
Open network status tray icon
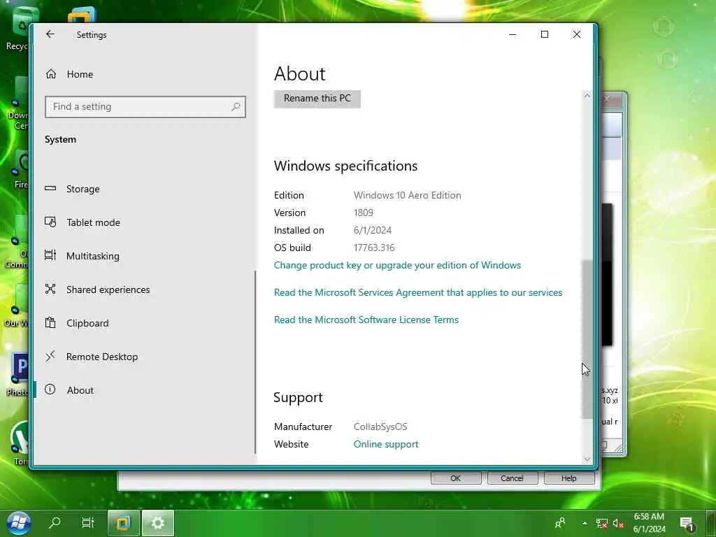coord(602,523)
